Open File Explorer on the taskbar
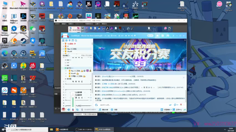This screenshot has height=132, width=236. point(51,129)
